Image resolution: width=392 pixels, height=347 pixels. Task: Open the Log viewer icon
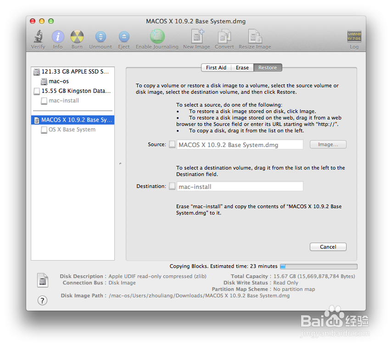pos(354,37)
